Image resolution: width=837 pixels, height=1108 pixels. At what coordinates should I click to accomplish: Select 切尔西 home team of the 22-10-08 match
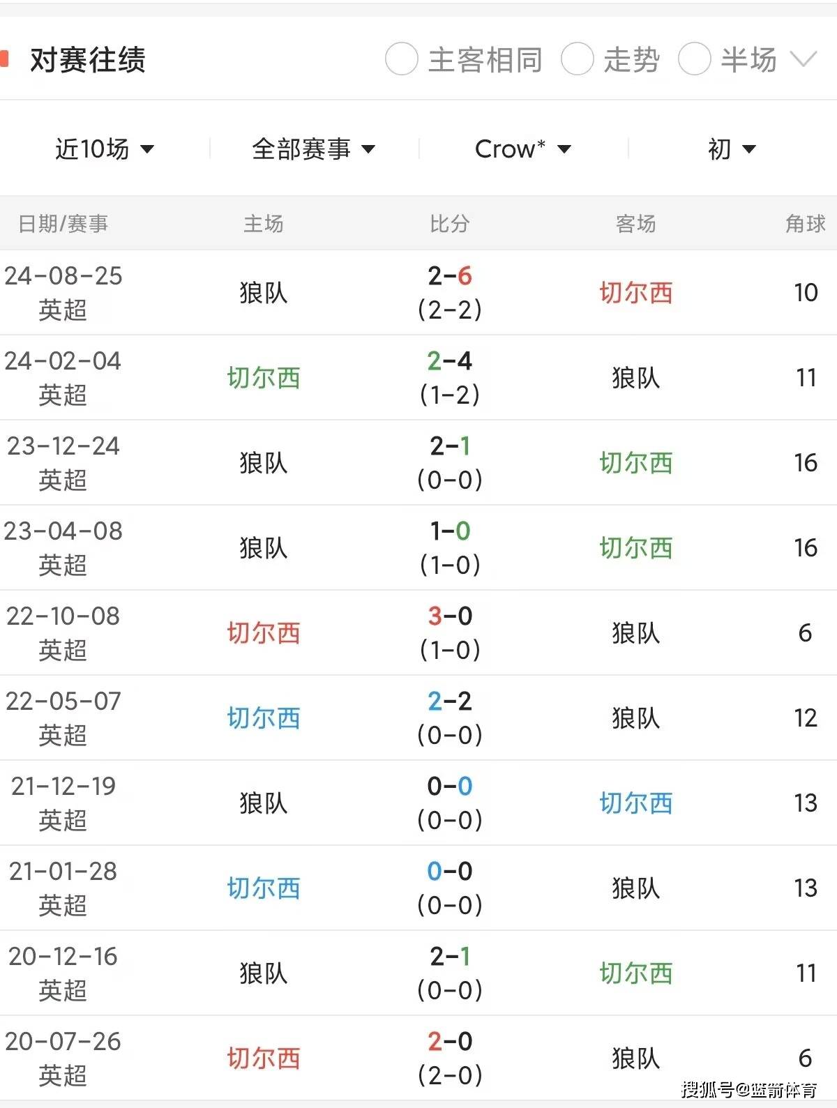[265, 632]
